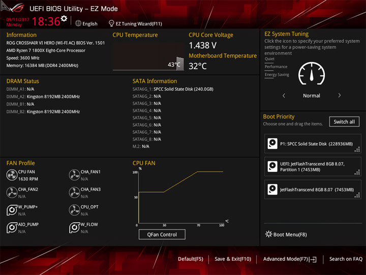
Task: Click the AMD Ryzen 7 1800X processor line
Action: point(46,50)
